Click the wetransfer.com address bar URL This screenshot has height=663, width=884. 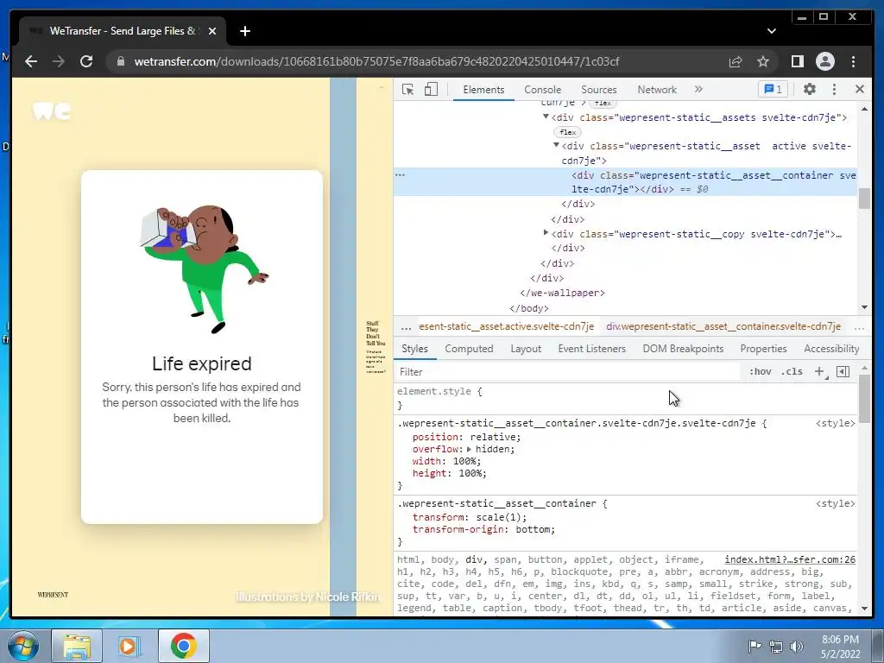[x=376, y=61]
